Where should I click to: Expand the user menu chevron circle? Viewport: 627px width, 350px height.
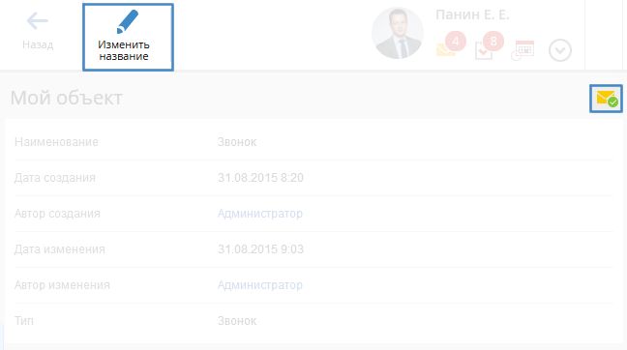coord(560,50)
